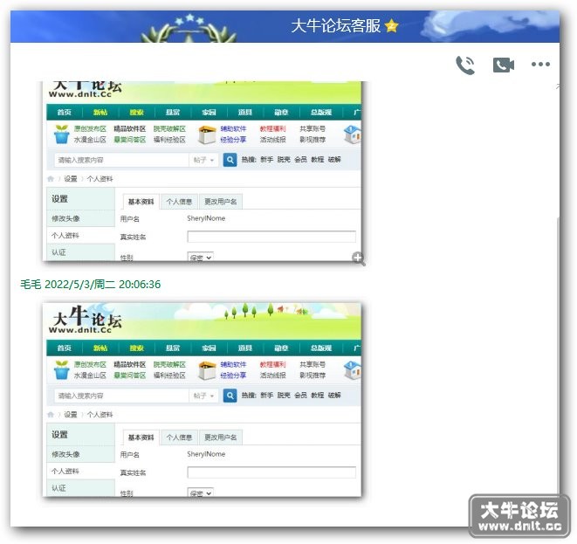Viewport: 577px width, 544px height.
Task: Click the magnifier zoom icon on the forum image
Action: point(358,258)
